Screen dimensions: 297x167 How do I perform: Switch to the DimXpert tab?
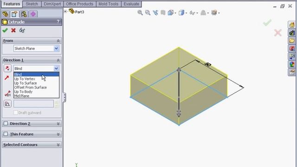(52, 4)
